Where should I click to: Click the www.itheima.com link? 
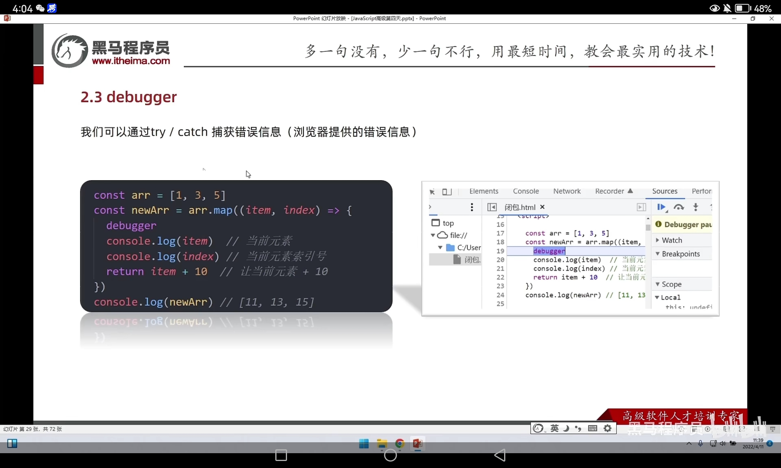click(131, 61)
